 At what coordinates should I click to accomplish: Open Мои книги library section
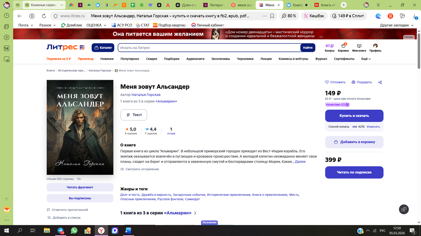click(x=359, y=48)
